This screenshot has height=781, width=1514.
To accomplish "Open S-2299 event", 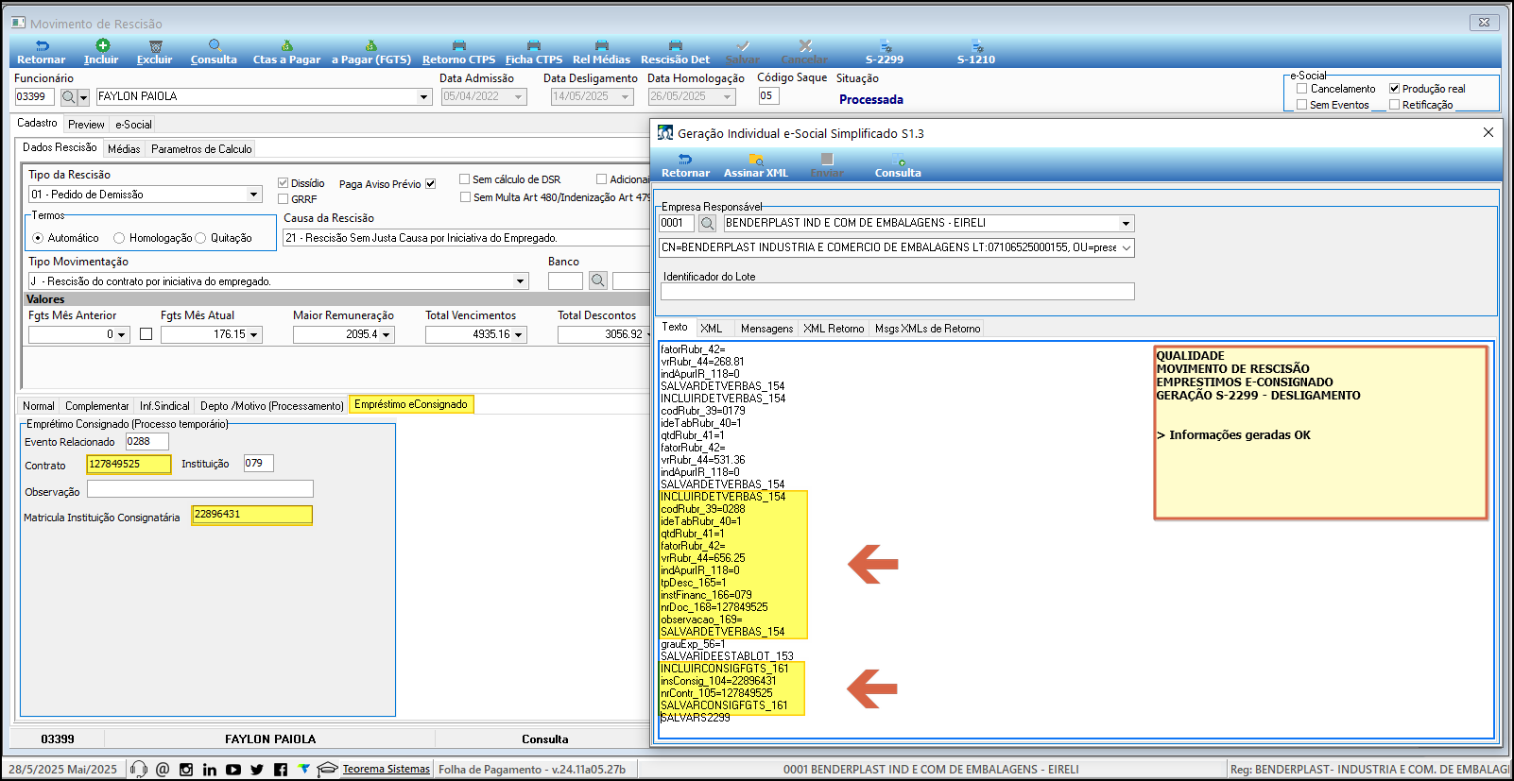I will tap(885, 52).
